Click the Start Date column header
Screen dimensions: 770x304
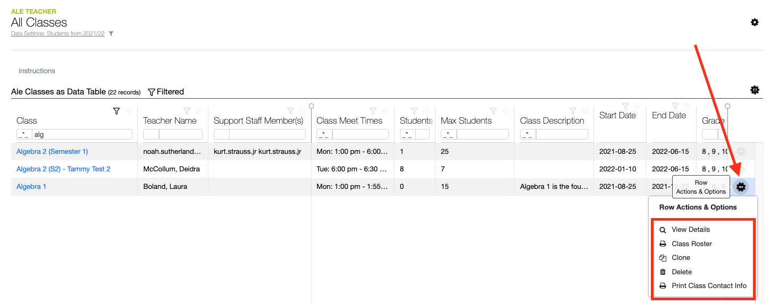tap(617, 115)
